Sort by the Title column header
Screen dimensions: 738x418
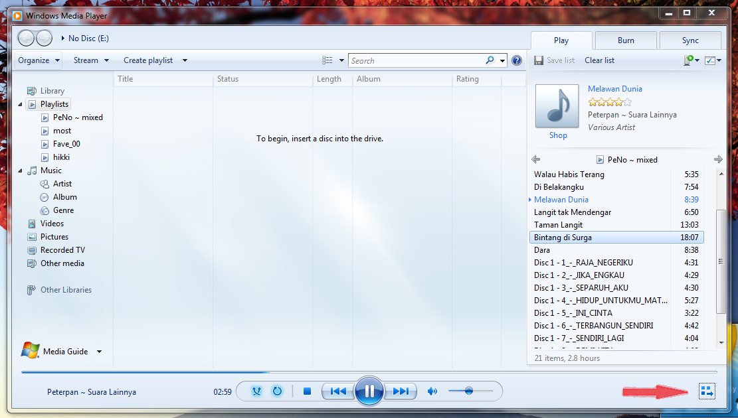[x=163, y=79]
